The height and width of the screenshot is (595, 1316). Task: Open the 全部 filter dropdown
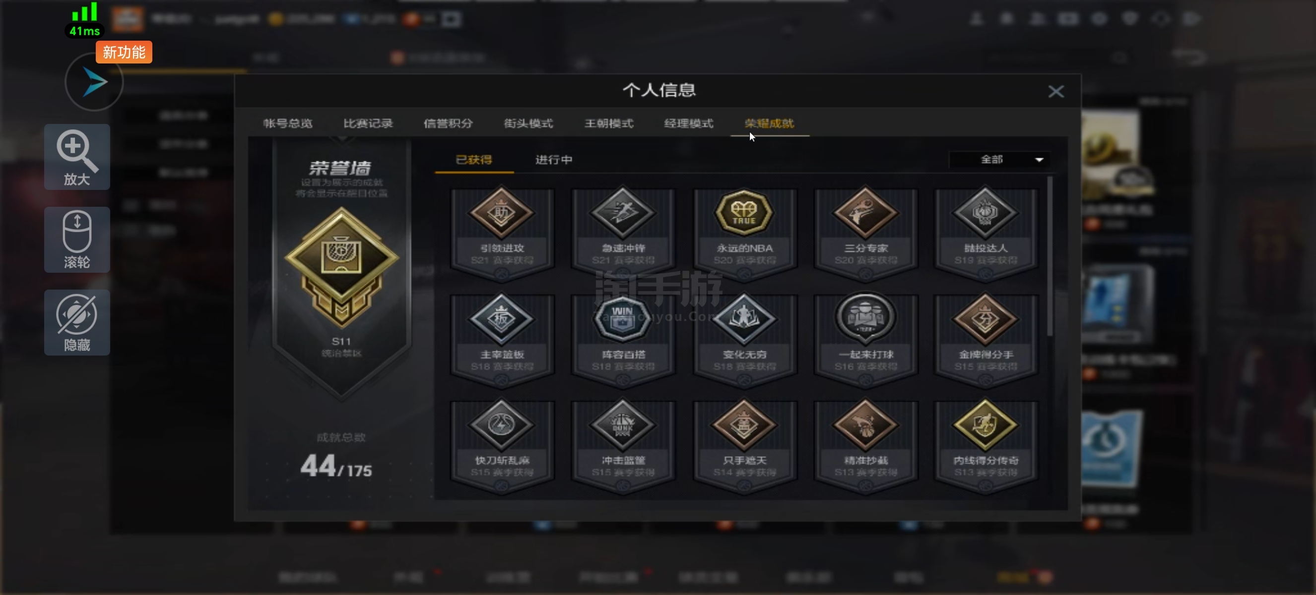point(1000,160)
